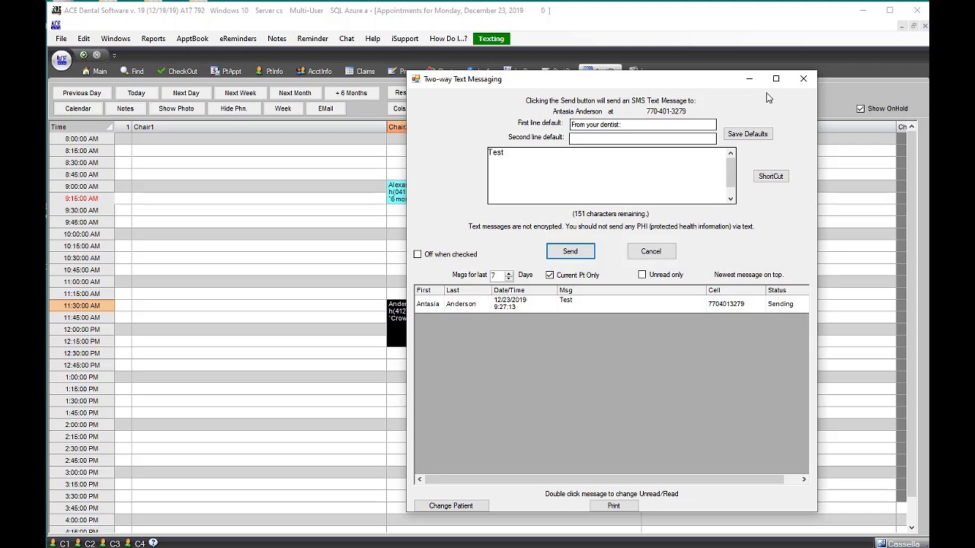Click the Change Patient button
Screen dimensions: 975x548
451,506
